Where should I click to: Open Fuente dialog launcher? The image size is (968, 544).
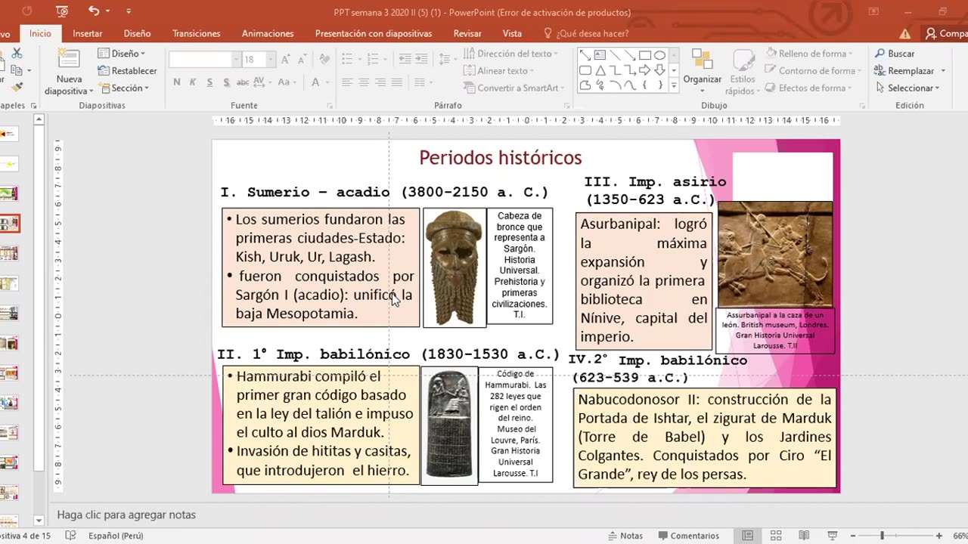(x=330, y=106)
